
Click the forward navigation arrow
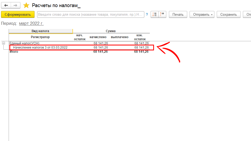(x=15, y=5)
